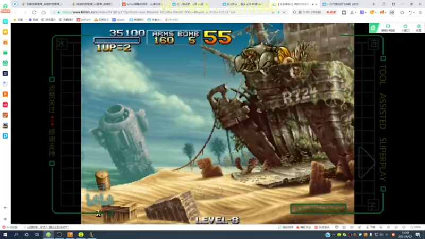Mute the active tab's speaker icon
This screenshot has width=425, height=239.
(312, 4)
